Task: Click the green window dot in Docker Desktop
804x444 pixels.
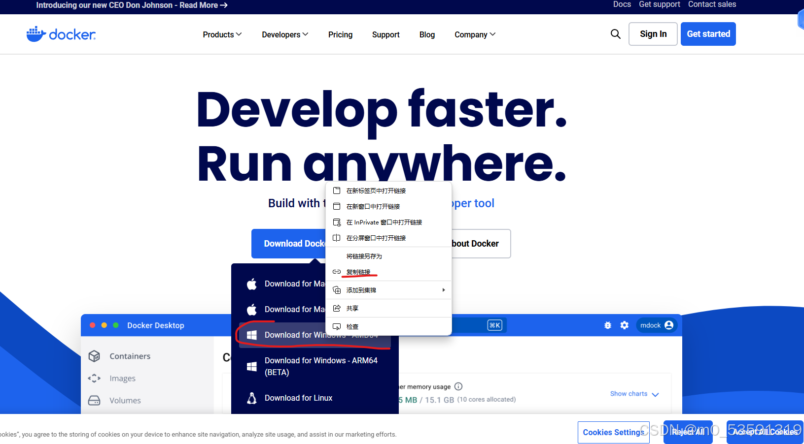Action: click(116, 325)
